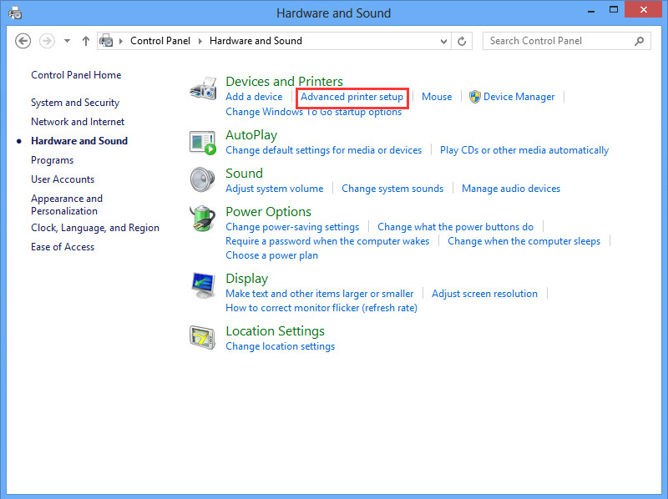Click the Sound speaker icon

203,179
